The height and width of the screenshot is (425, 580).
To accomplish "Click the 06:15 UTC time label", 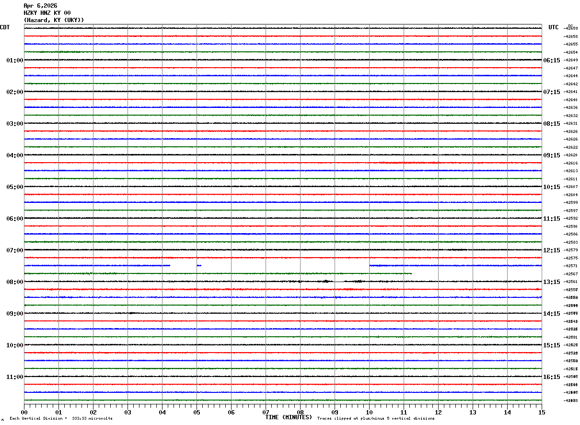I will (552, 60).
